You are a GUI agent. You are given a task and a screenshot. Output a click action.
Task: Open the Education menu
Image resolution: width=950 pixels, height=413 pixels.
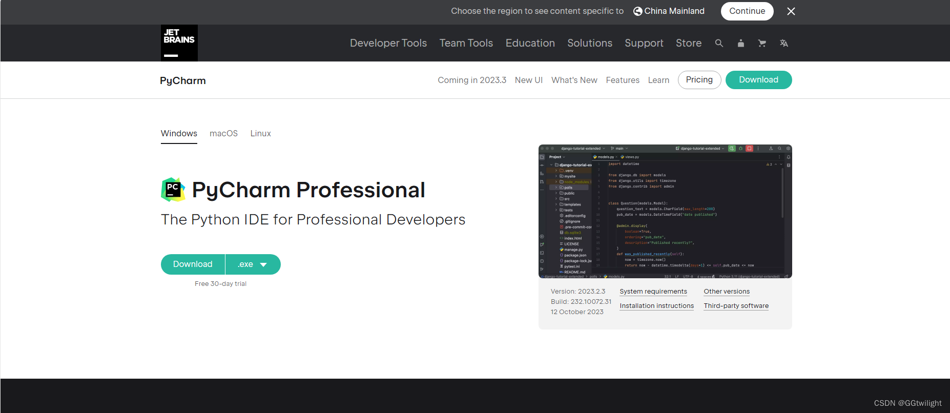(x=530, y=43)
